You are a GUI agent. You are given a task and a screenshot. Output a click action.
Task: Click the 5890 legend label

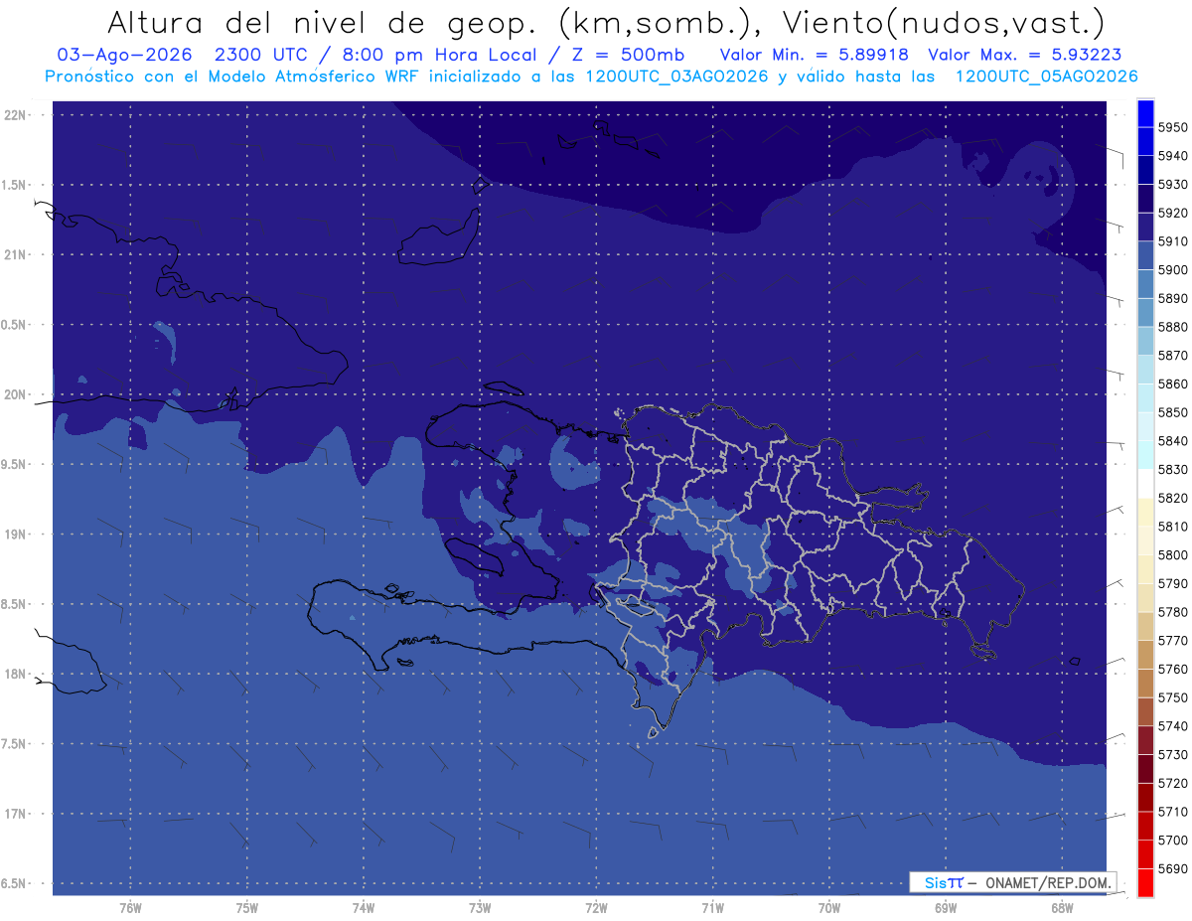(1172, 298)
